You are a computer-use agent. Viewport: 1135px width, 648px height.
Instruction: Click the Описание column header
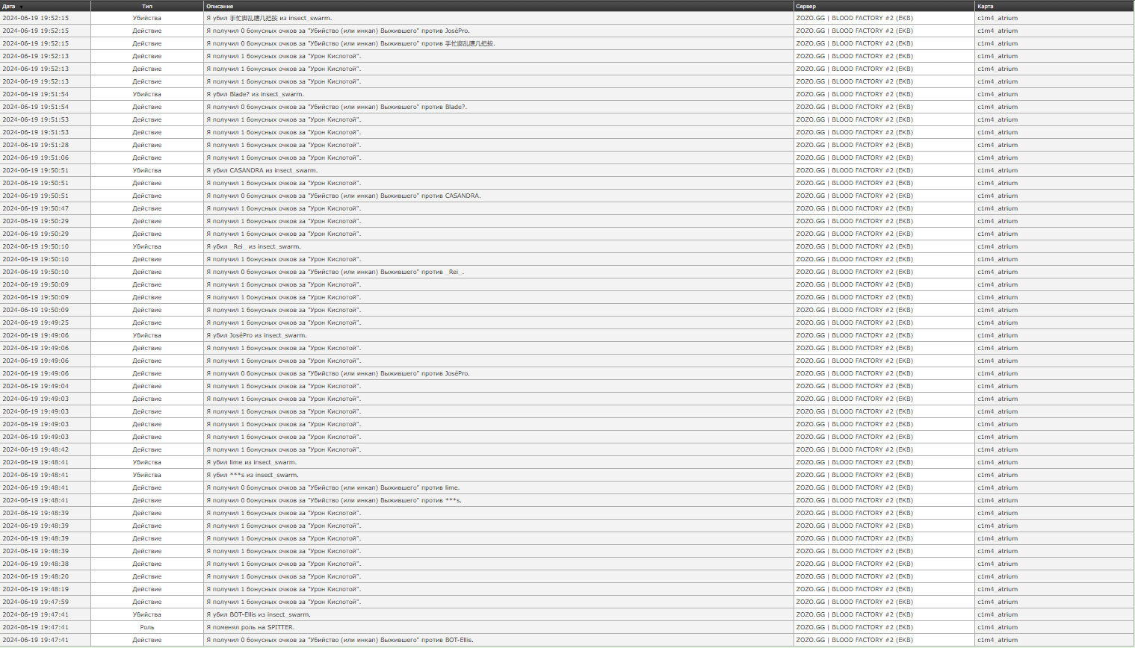coord(220,6)
